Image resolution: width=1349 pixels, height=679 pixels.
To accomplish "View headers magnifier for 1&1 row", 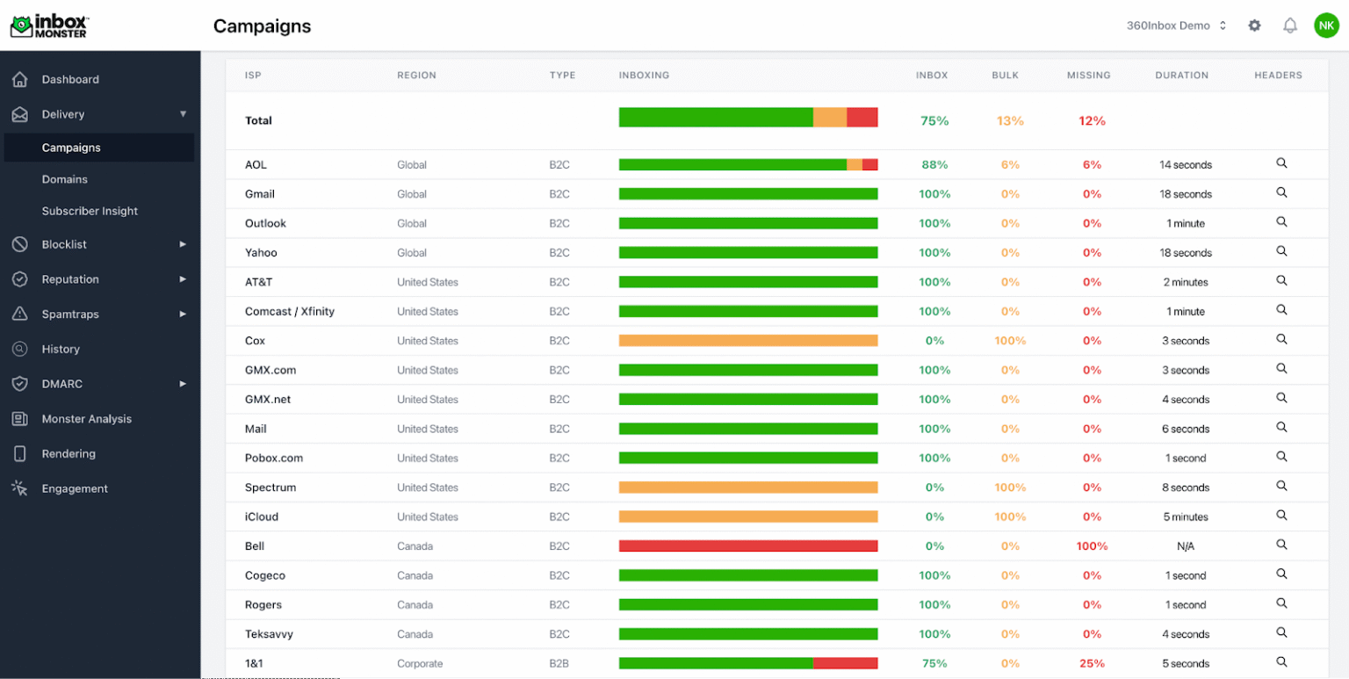I will (1281, 662).
